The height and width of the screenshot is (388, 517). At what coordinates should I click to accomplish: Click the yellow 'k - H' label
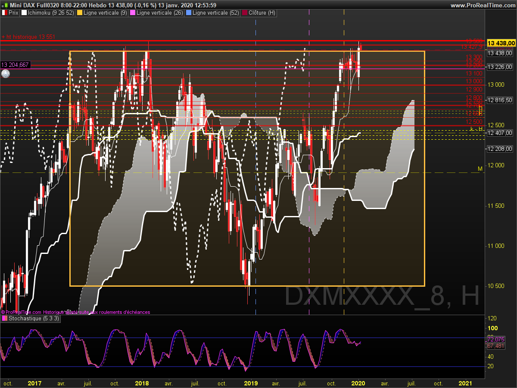(476, 129)
